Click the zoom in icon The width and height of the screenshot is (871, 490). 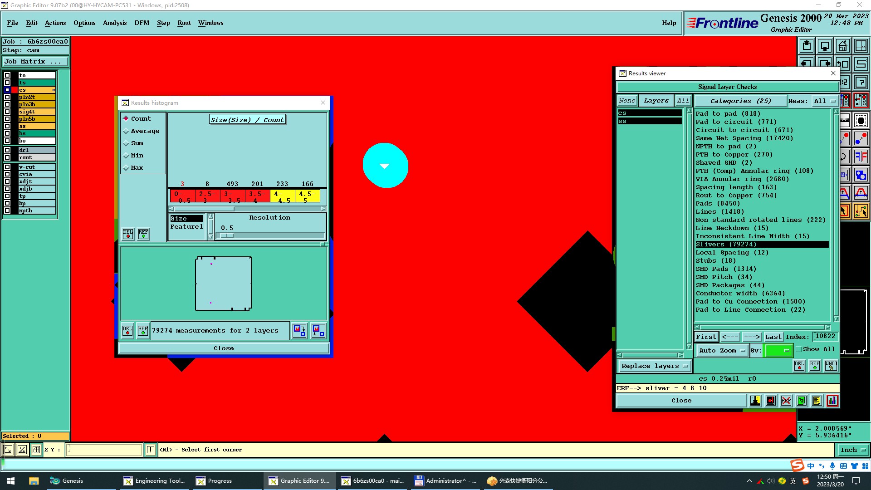(807, 46)
